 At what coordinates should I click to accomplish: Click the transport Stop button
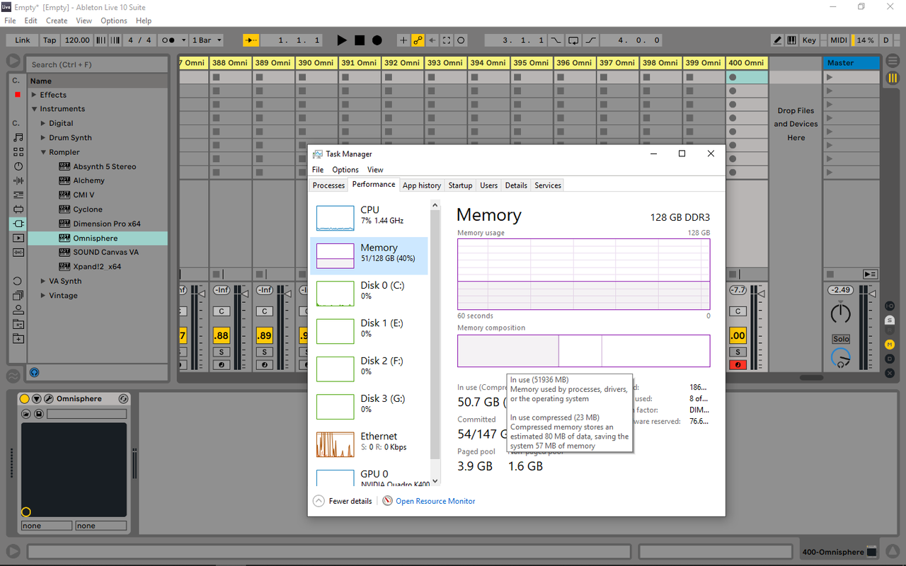point(360,40)
